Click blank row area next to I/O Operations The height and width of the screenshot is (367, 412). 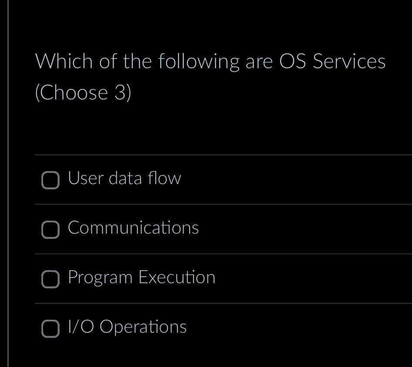coord(300,328)
